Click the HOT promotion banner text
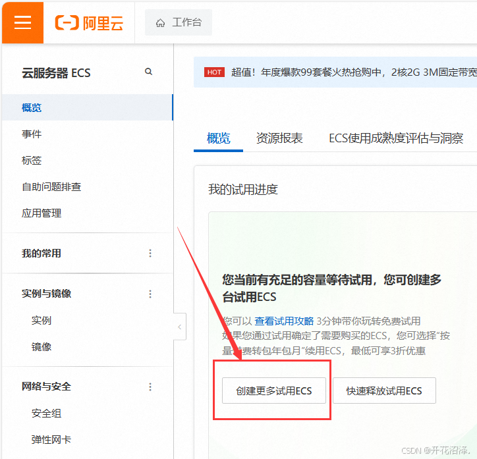Viewport: 477px width, 459px height. coord(354,72)
